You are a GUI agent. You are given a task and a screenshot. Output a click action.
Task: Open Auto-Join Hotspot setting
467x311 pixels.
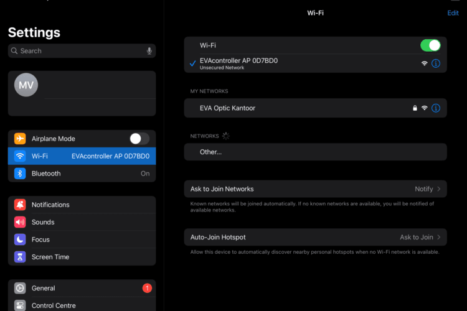pos(315,238)
